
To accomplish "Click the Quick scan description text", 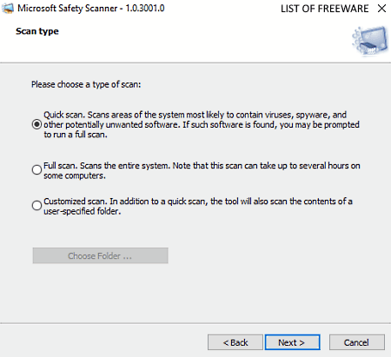I will coord(202,124).
